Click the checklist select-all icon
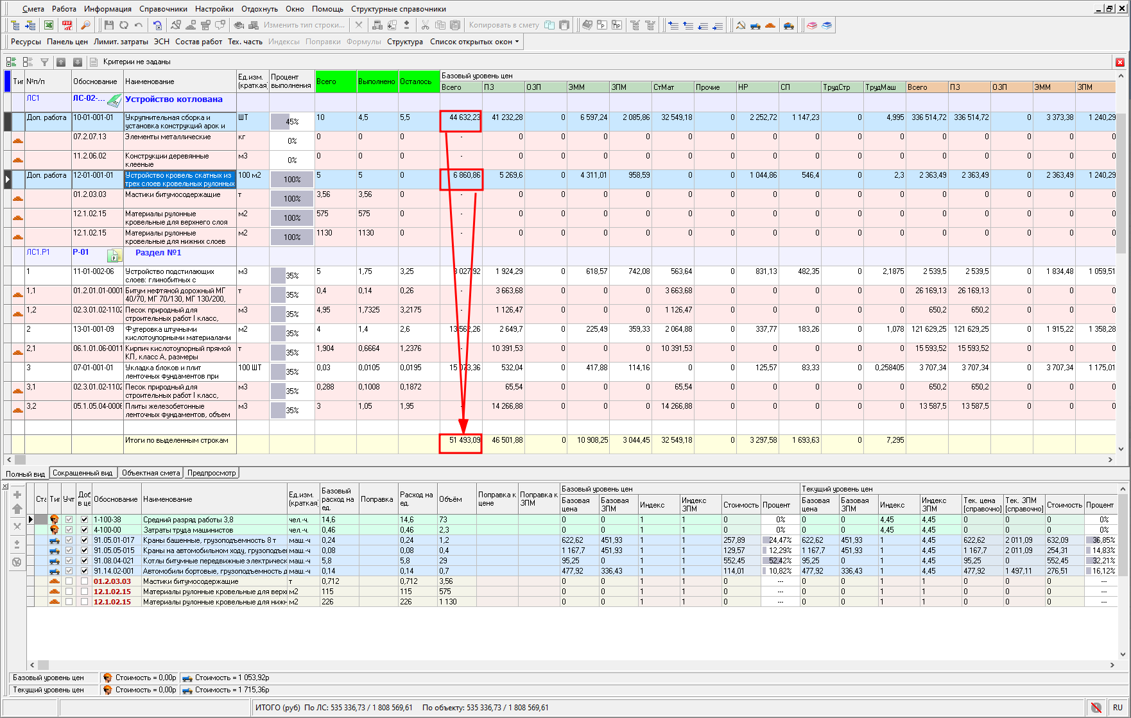Viewport: 1131px width, 718px height. pyautogui.click(x=11, y=62)
